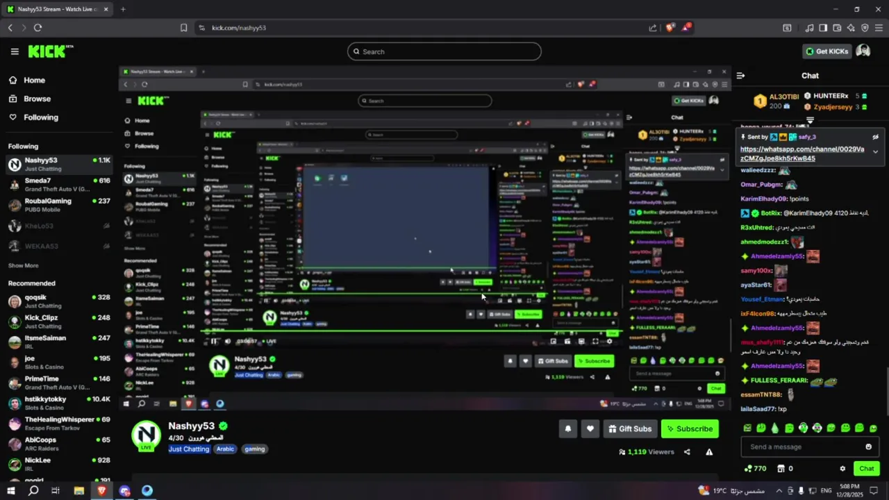
Task: Go to Home in the Kick sidebar
Action: 27,81
